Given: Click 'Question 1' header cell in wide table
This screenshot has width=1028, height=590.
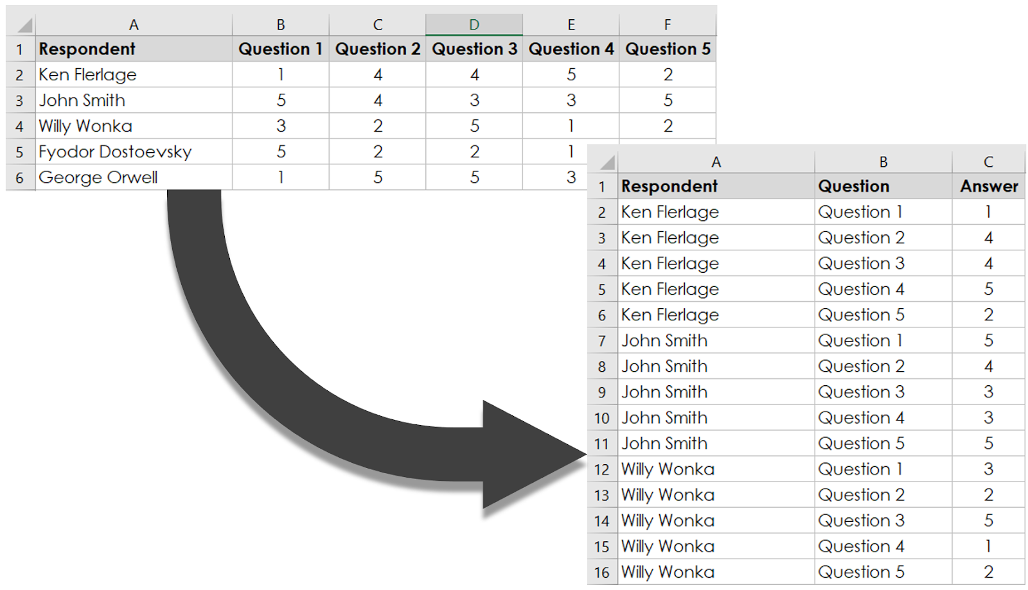Looking at the screenshot, I should pos(281,49).
